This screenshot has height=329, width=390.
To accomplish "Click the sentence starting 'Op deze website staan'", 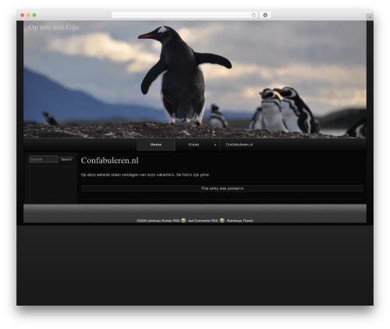I will point(145,175).
